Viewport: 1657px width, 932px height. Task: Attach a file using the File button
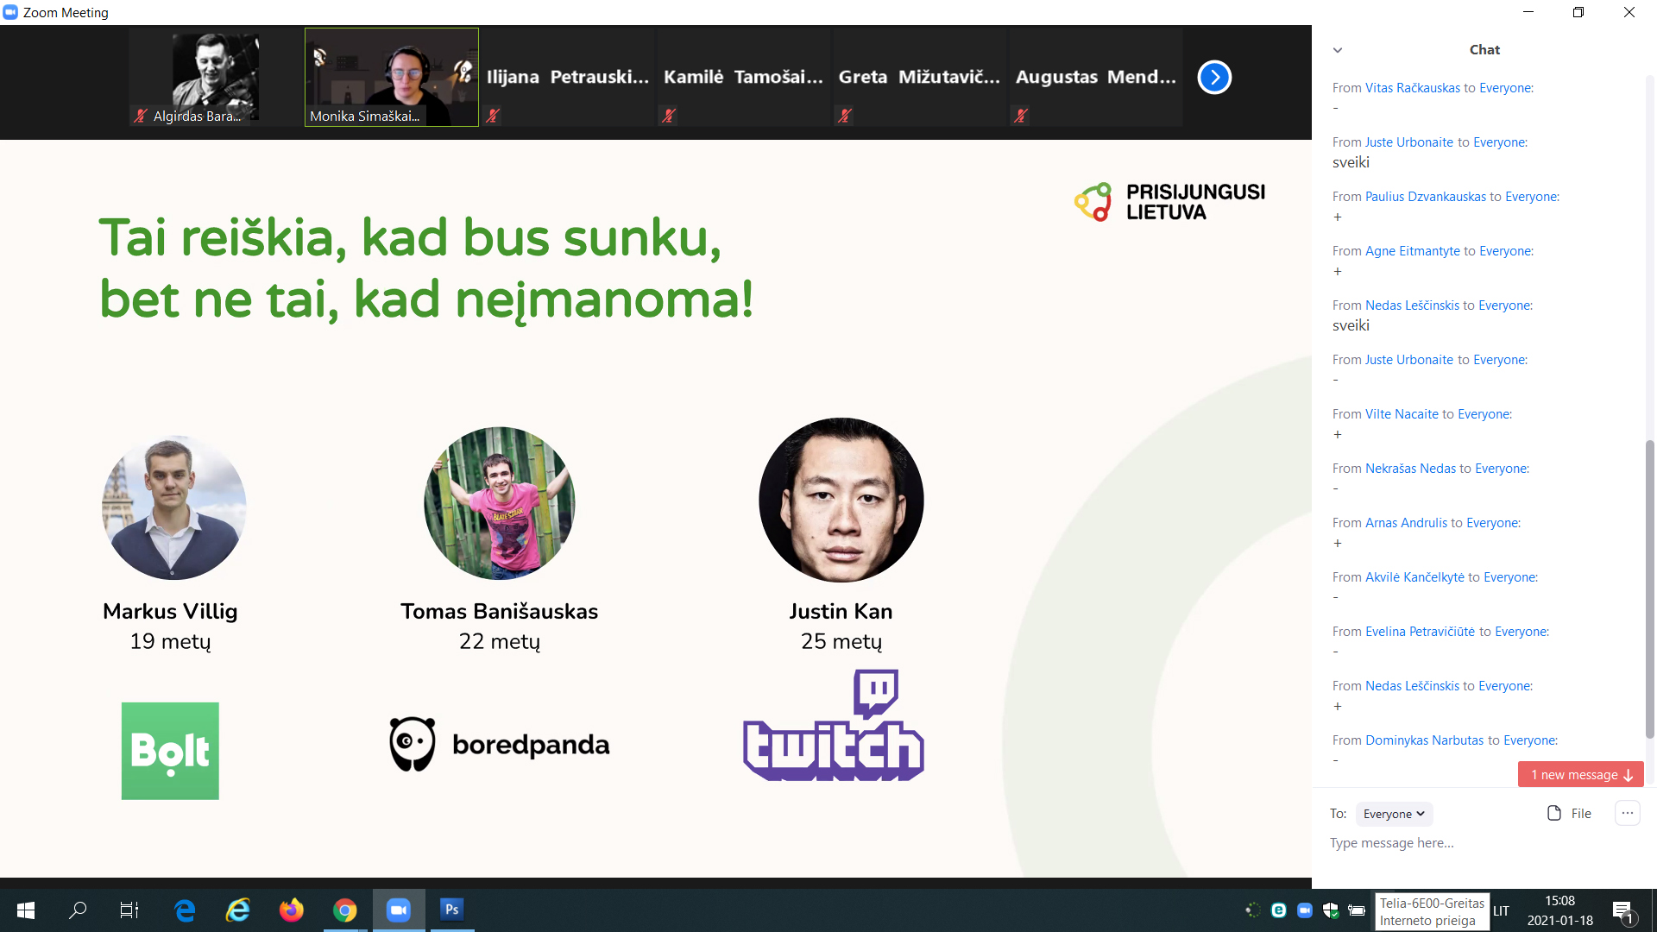(x=1569, y=813)
